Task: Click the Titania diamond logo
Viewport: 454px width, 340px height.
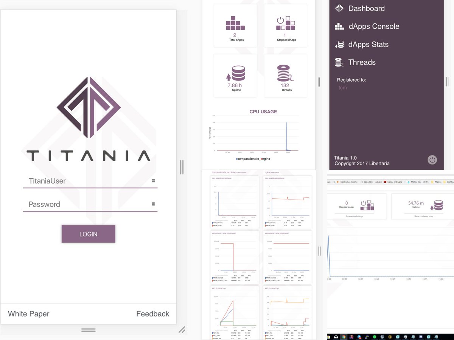Action: [89, 107]
